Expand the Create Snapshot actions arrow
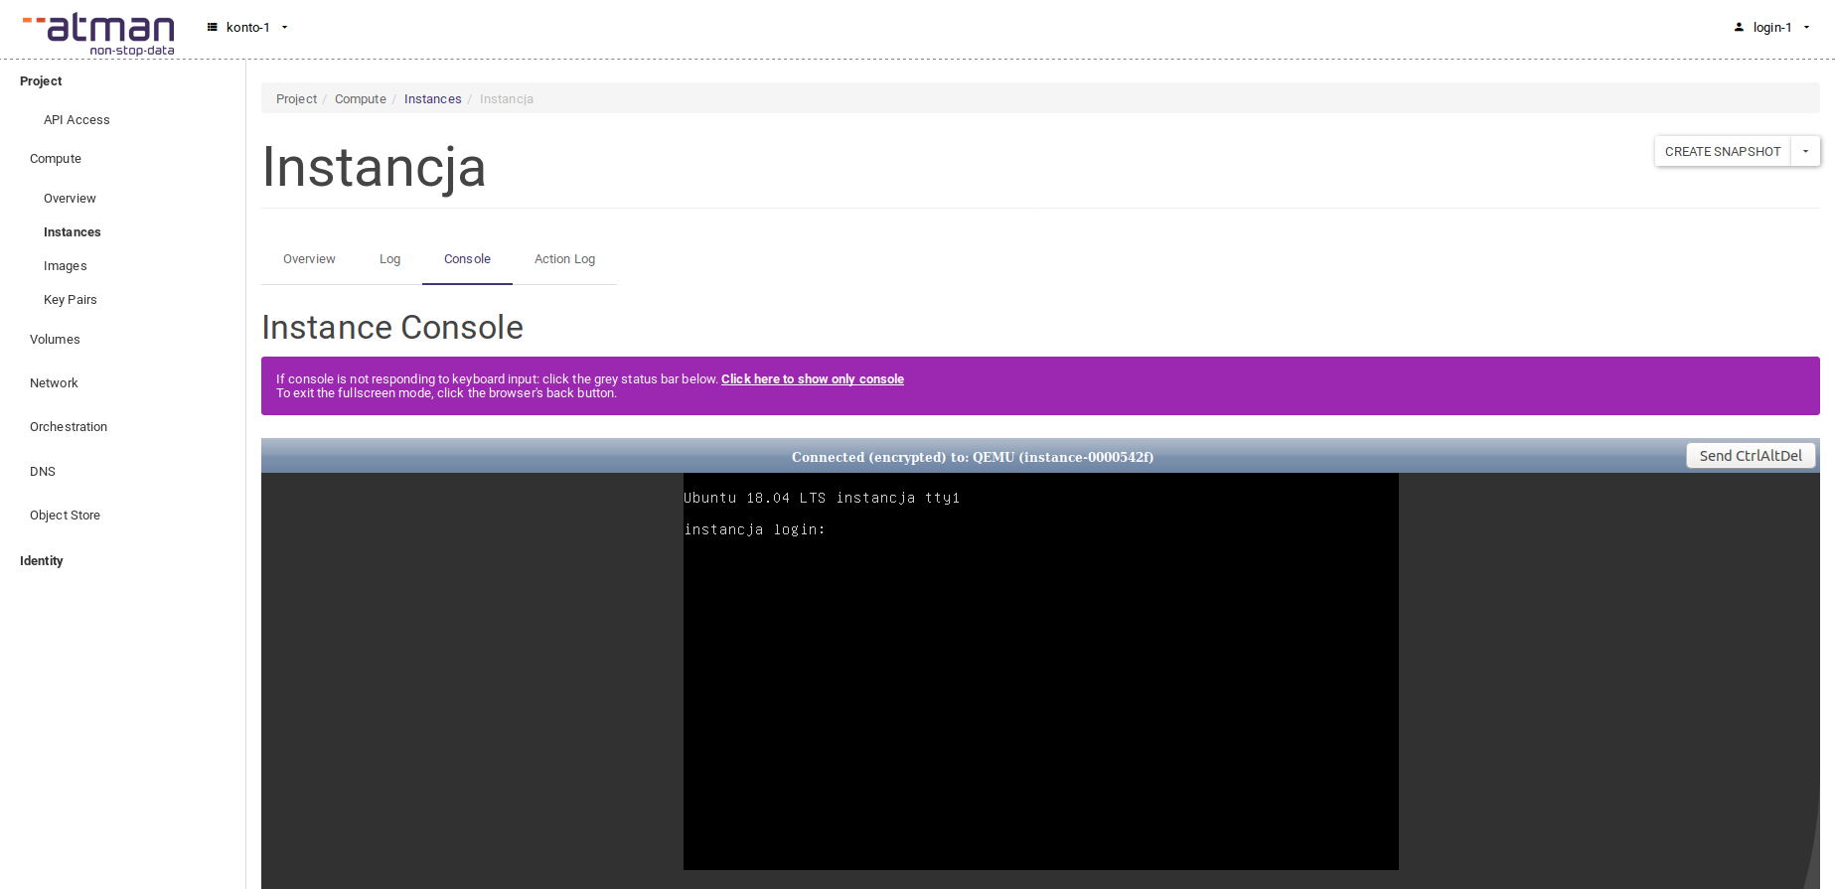Viewport: 1835px width, 889px height. [1805, 152]
